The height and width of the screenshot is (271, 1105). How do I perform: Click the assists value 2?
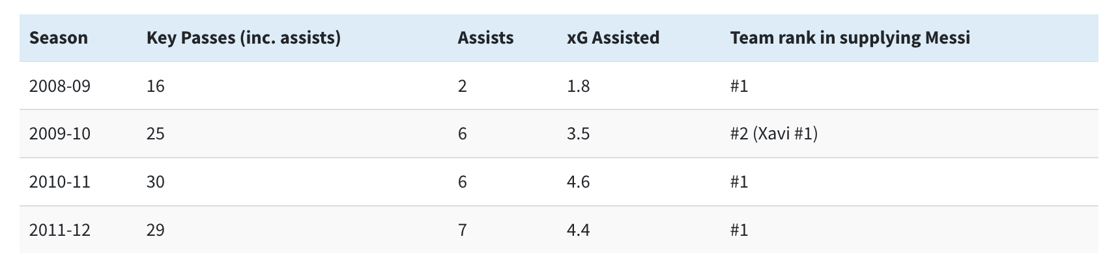pyautogui.click(x=463, y=86)
